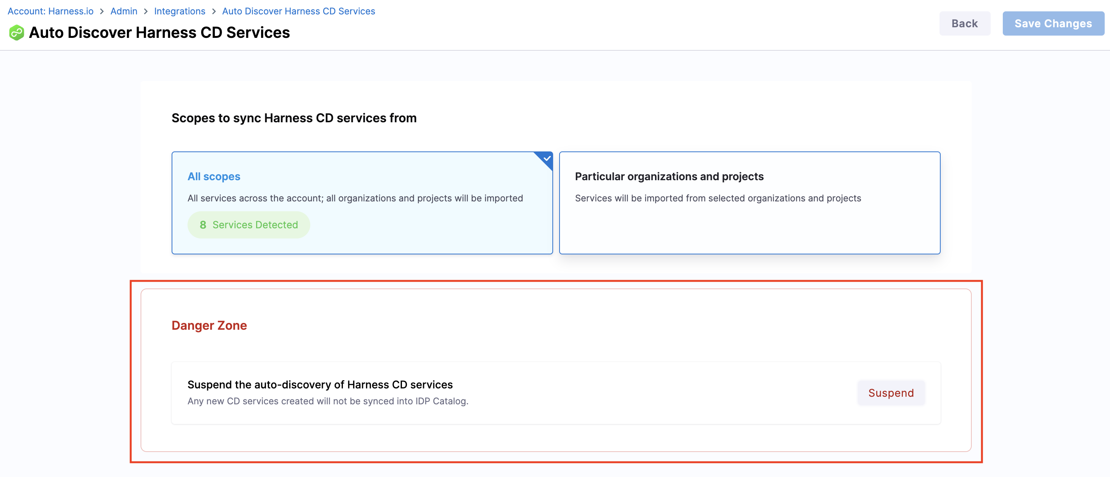Click the number 8 in the detected badge
This screenshot has height=477, width=1110.
click(203, 225)
